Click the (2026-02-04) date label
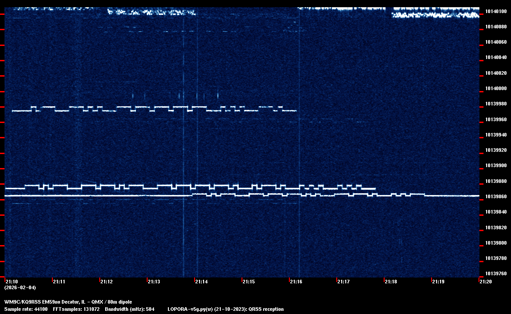 [20, 287]
